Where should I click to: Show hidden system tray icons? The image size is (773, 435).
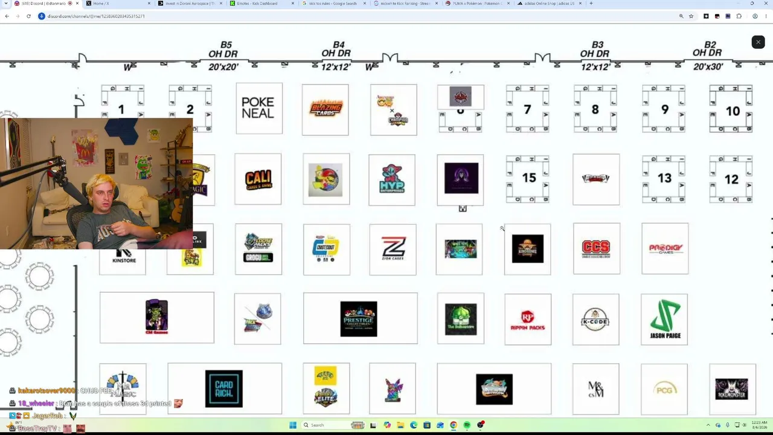[x=708, y=425]
